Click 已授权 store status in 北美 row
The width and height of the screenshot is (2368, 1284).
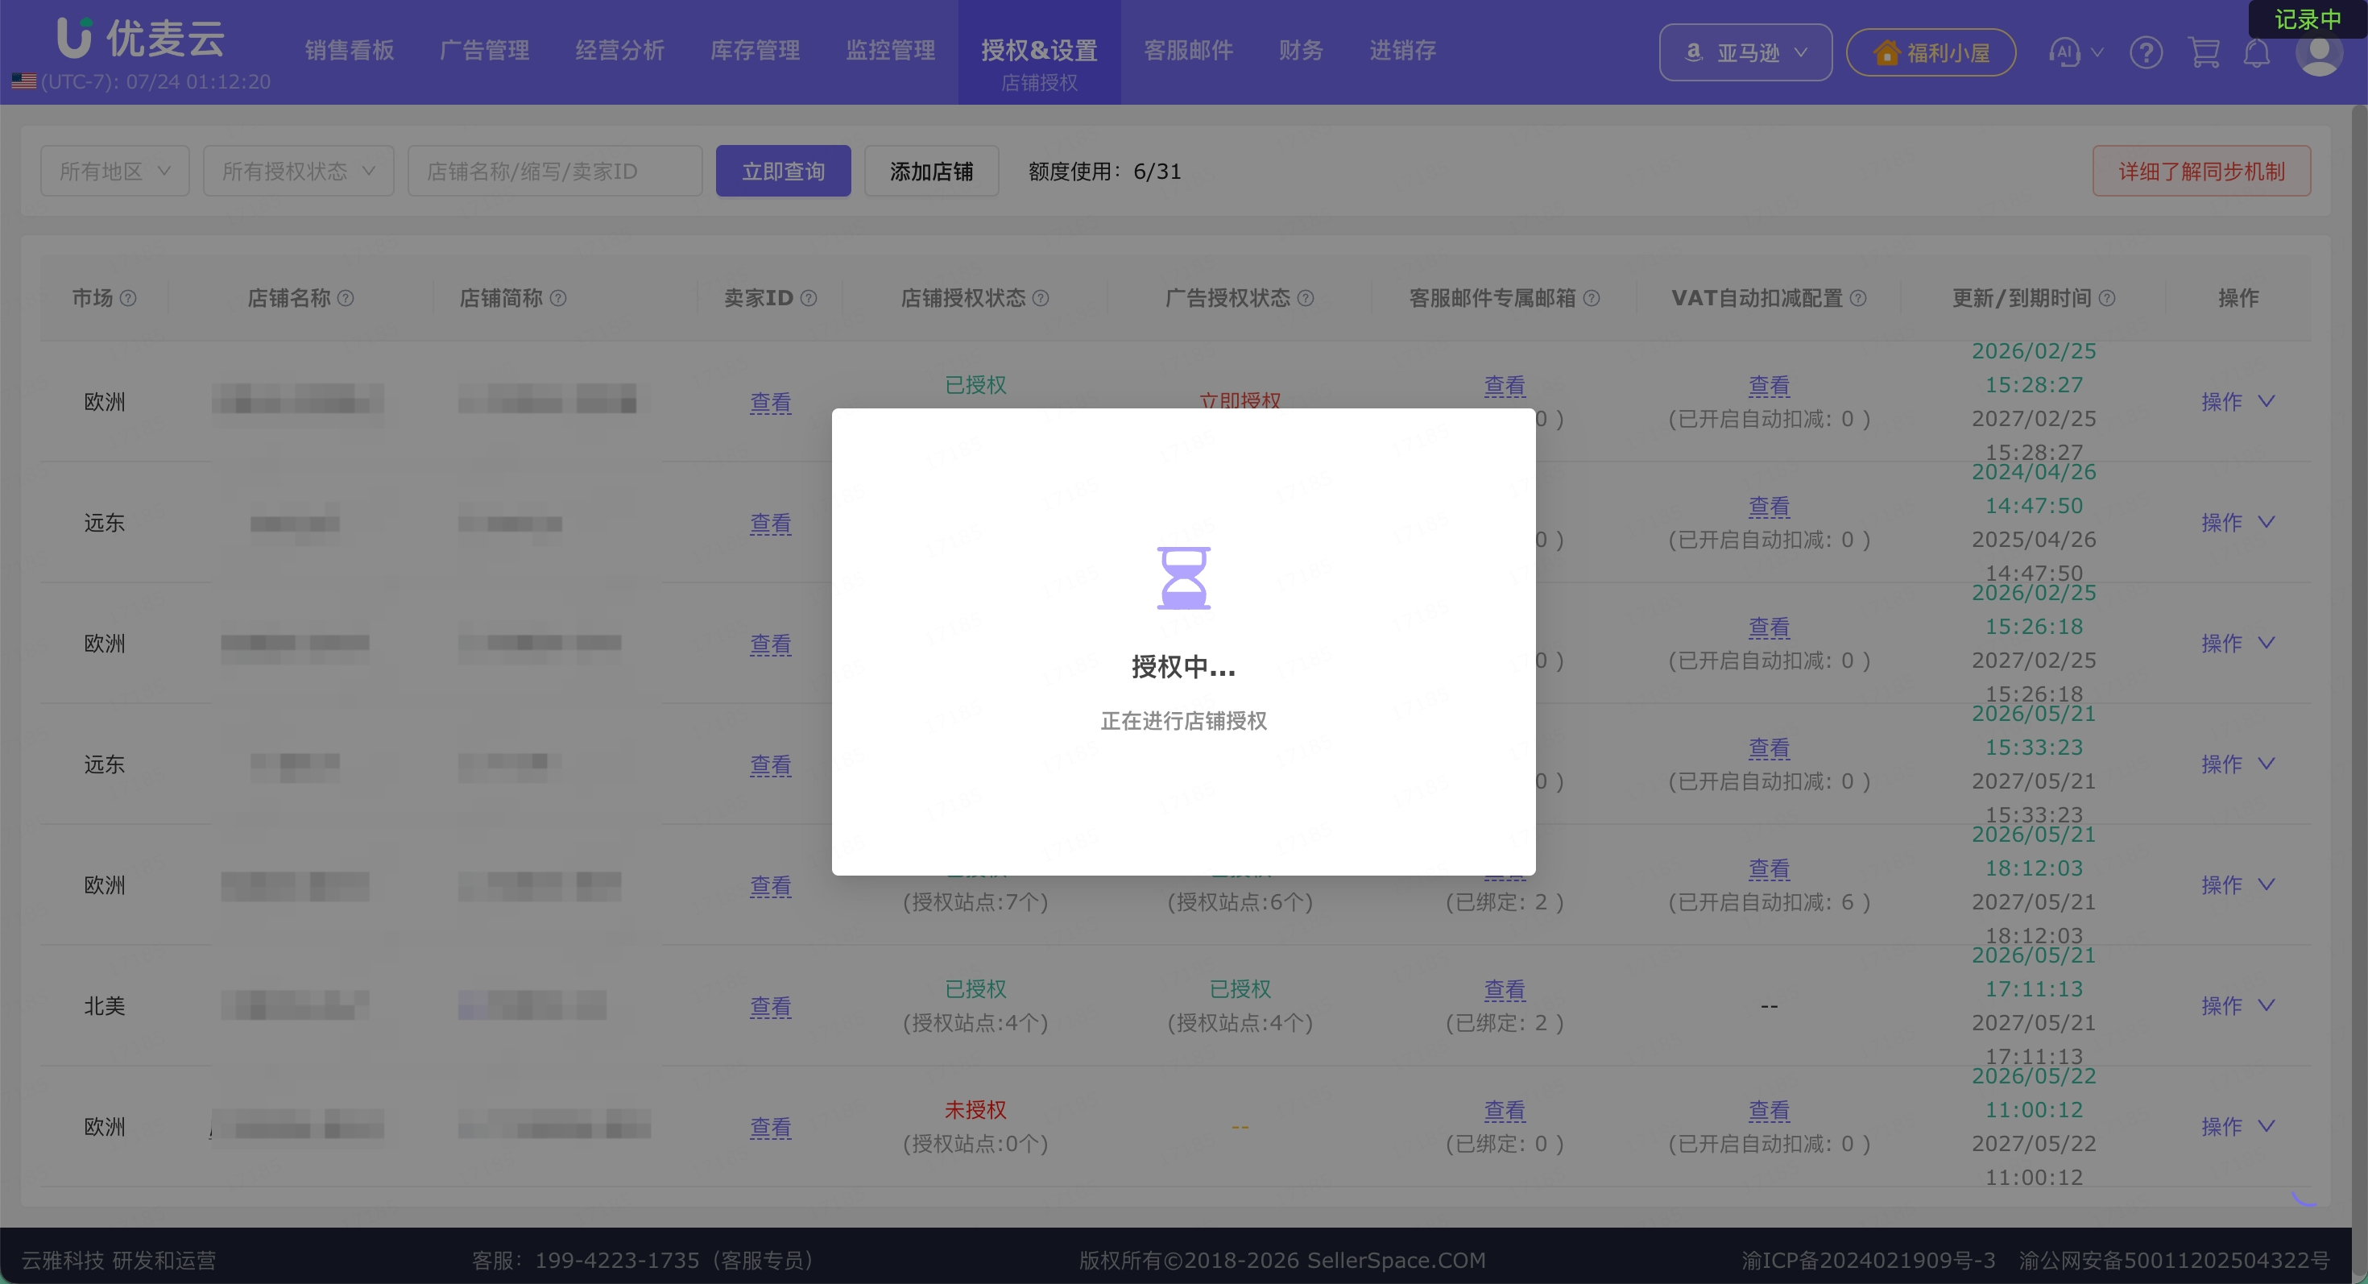pos(975,989)
